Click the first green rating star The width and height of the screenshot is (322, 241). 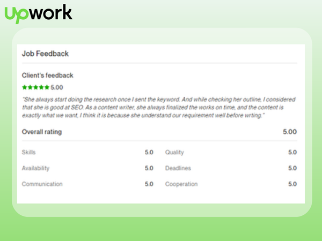pos(25,87)
